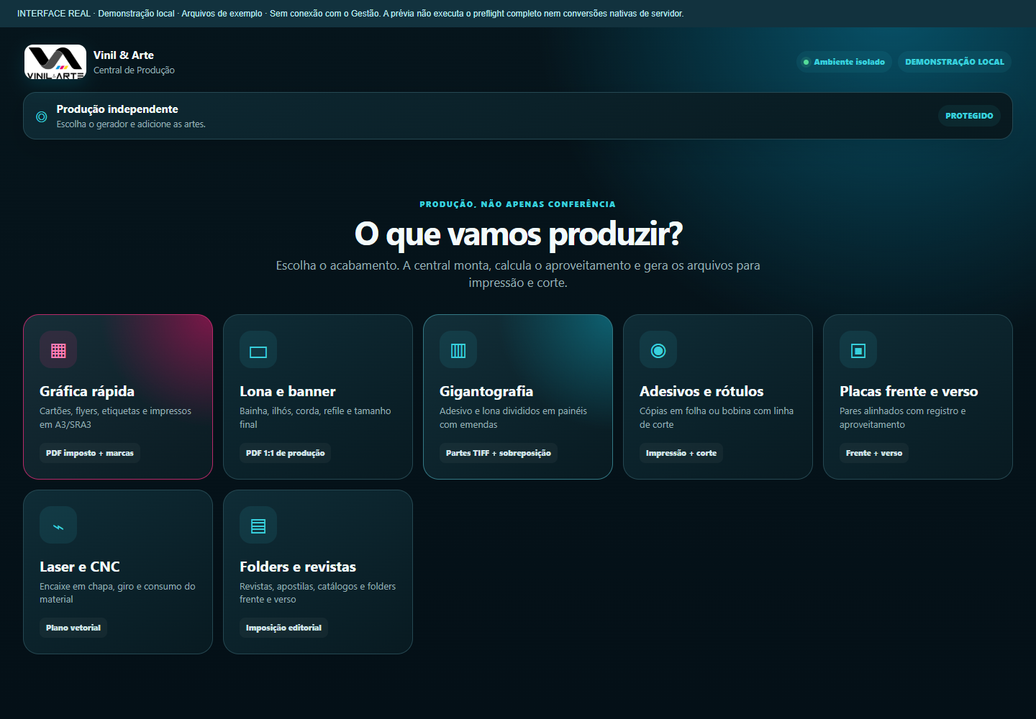Select the PDF 1:1 de produção tag
1036x719 pixels.
(286, 453)
